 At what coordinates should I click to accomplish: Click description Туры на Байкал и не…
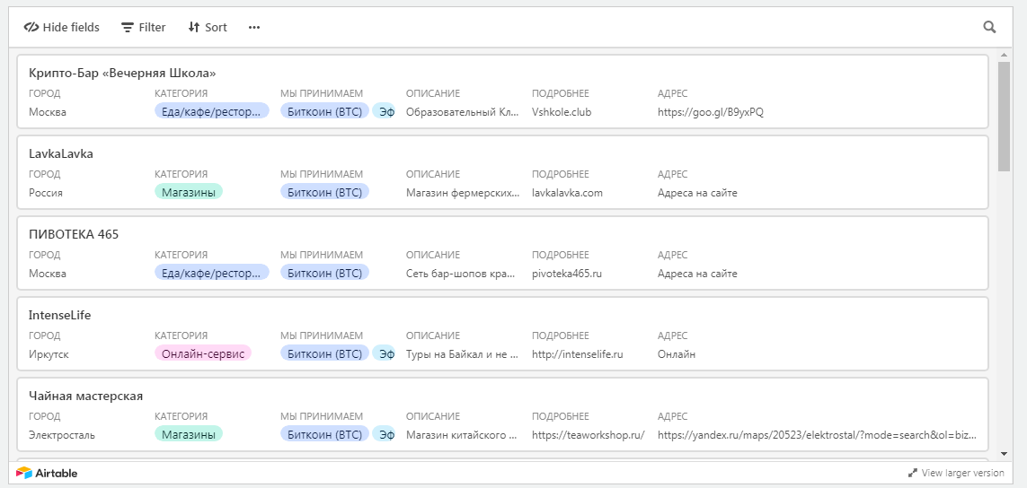(x=463, y=354)
